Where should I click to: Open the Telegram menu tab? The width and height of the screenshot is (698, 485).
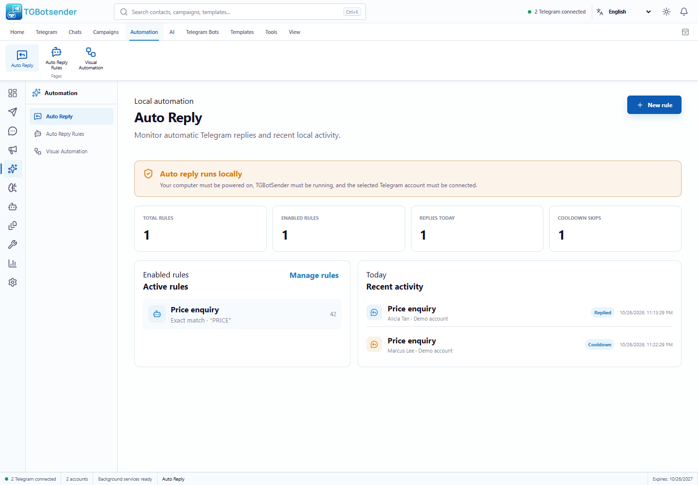[x=47, y=32]
